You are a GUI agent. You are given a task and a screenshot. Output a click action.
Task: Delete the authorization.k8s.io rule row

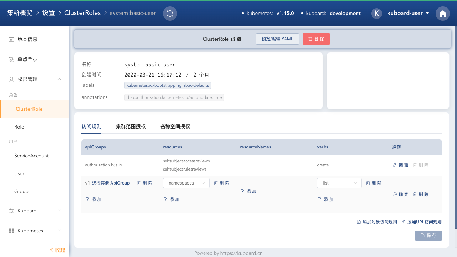tap(421, 165)
